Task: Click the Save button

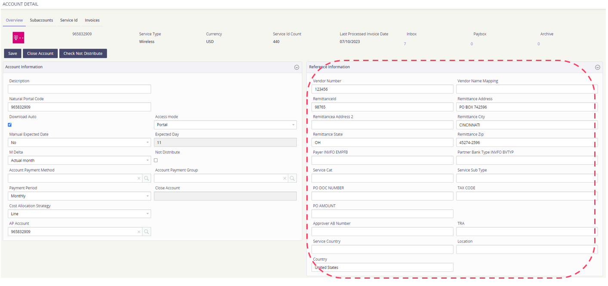Action: click(12, 53)
